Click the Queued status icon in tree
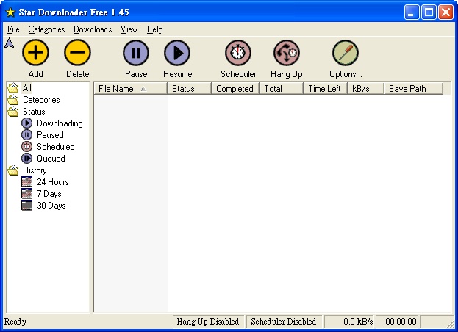The image size is (458, 332). tap(27, 159)
